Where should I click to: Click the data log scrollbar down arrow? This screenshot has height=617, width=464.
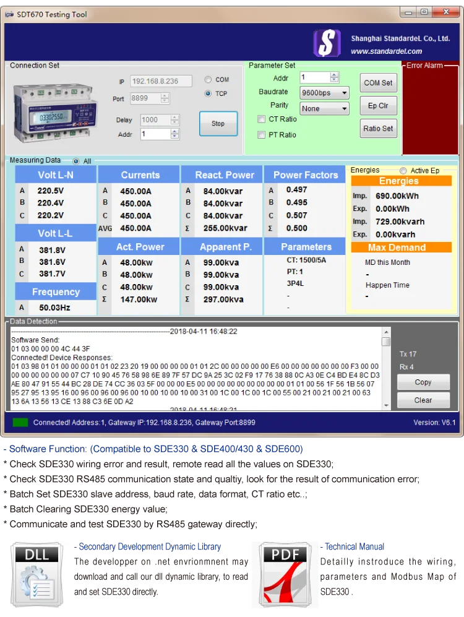coord(386,405)
